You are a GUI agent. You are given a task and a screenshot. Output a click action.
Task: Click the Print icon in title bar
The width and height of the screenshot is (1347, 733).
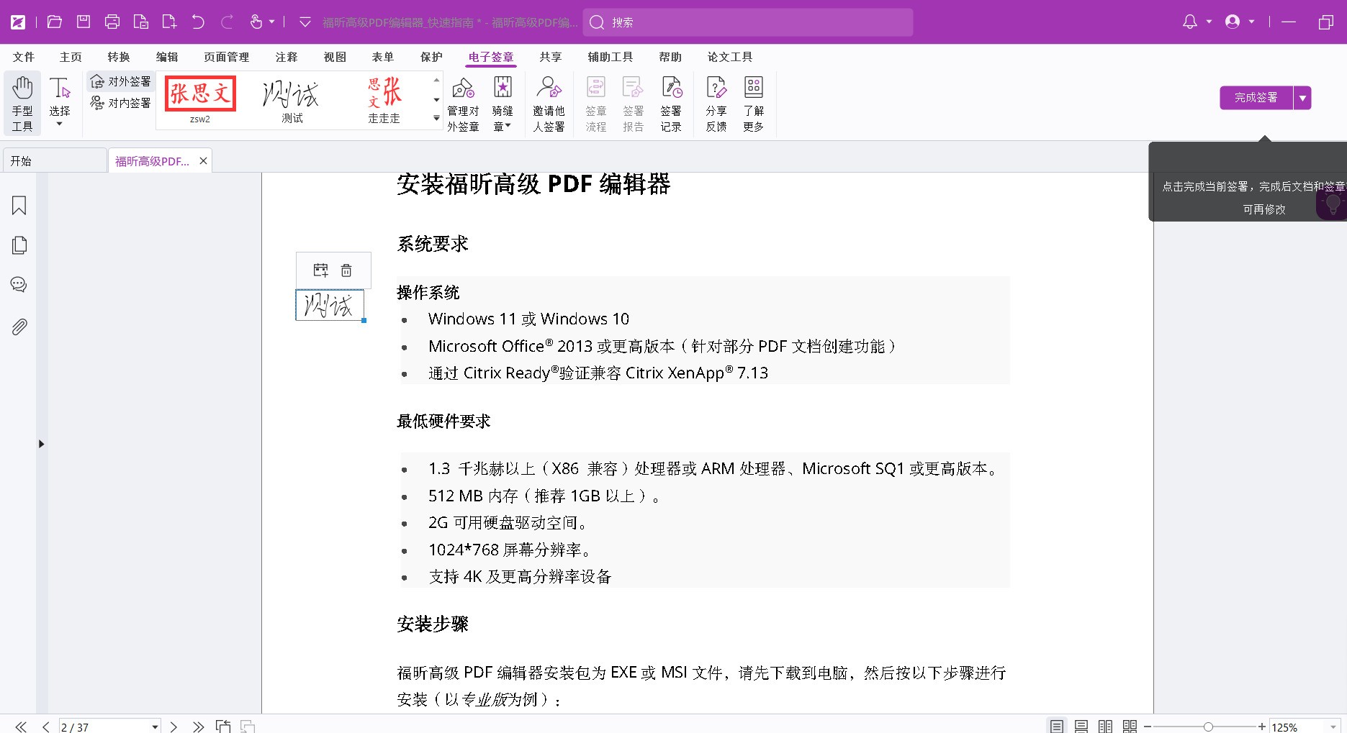pyautogui.click(x=112, y=22)
